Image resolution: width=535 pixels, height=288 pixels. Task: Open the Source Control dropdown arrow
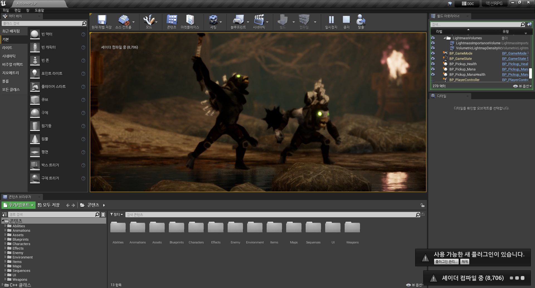coord(133,22)
